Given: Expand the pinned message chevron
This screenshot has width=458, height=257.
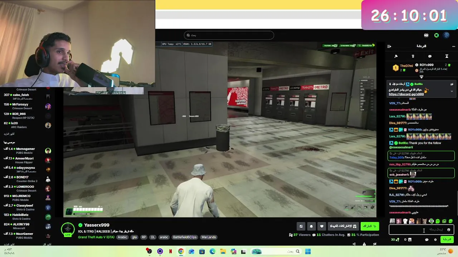Looking at the screenshot, I should [x=452, y=91].
